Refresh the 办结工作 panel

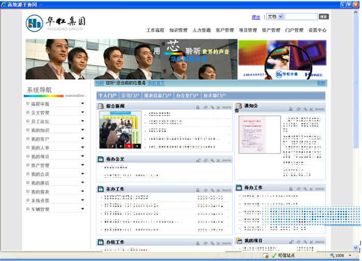click(205, 243)
